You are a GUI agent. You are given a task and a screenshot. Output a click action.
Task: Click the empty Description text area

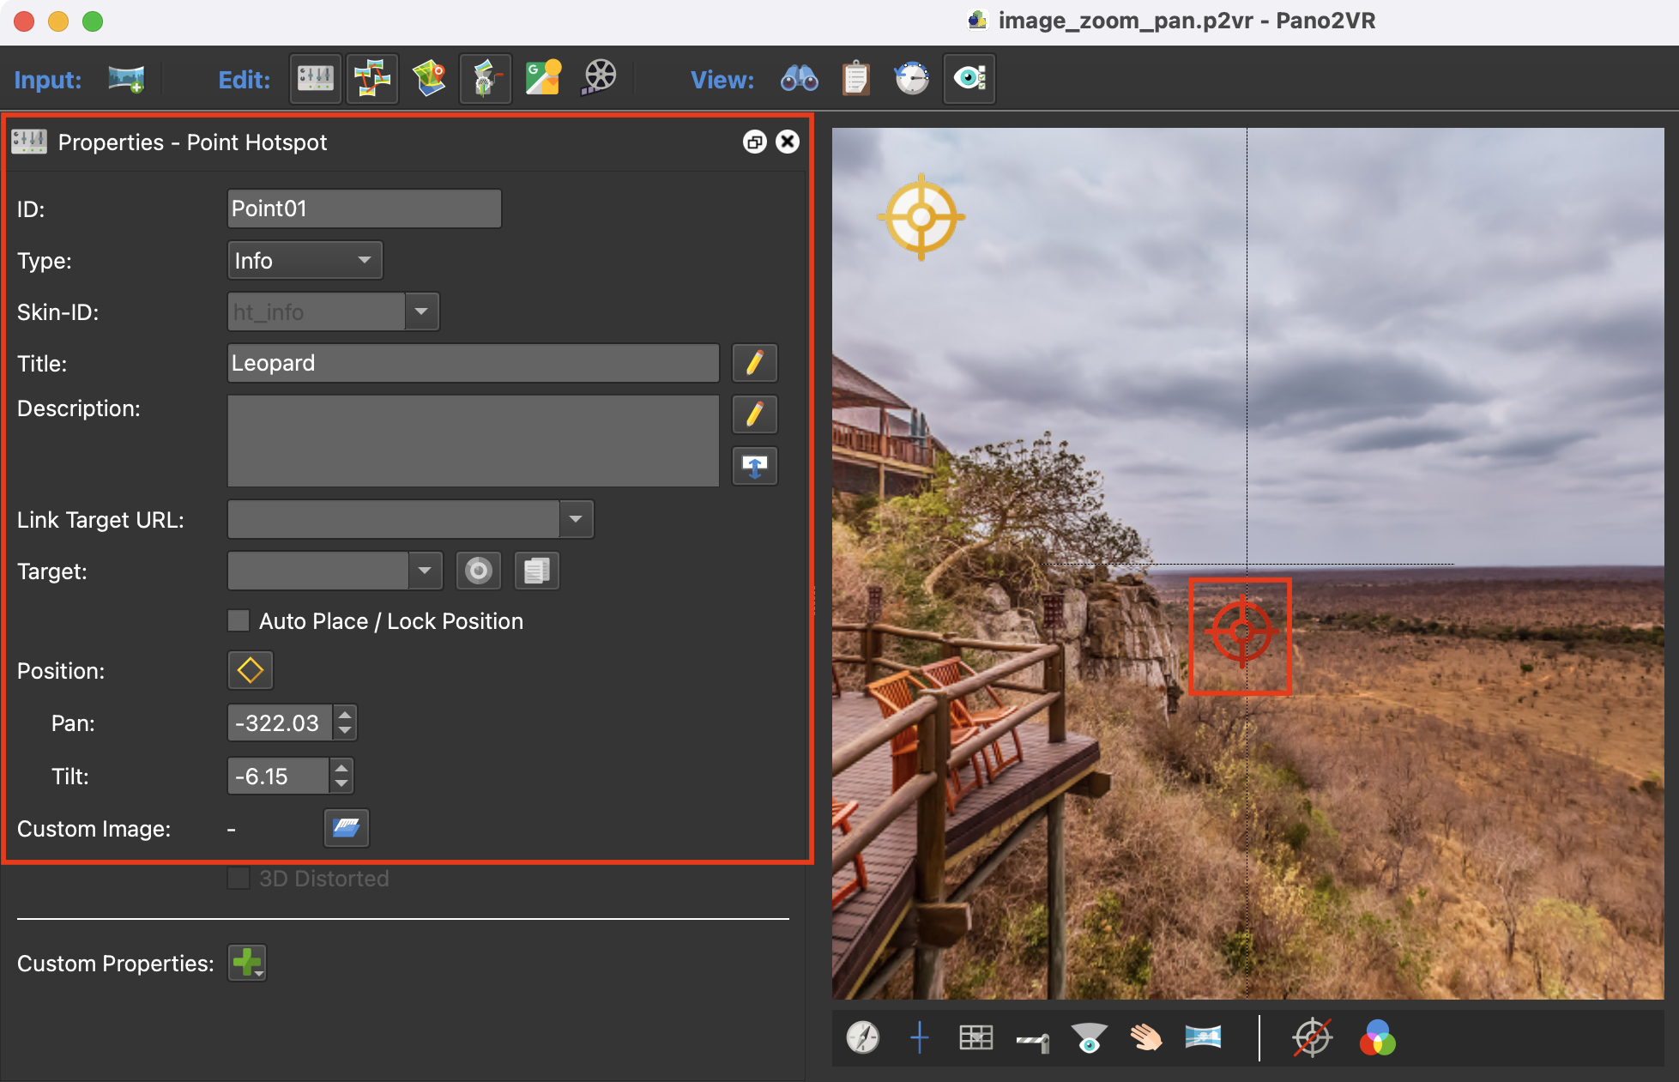(x=473, y=441)
